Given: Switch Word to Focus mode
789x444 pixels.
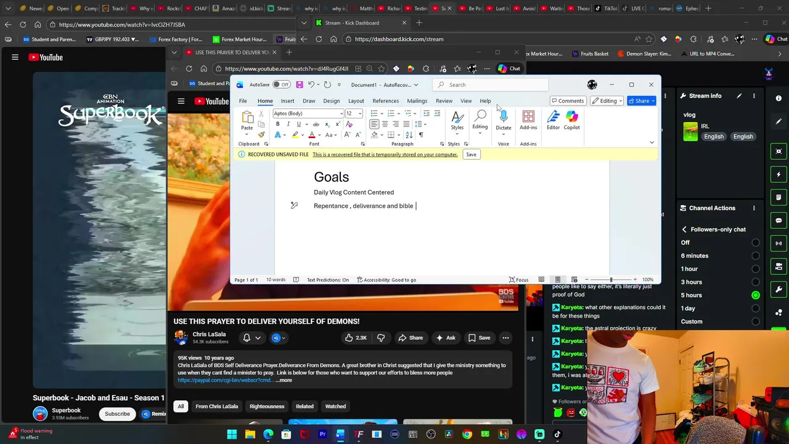Looking at the screenshot, I should 518,280.
